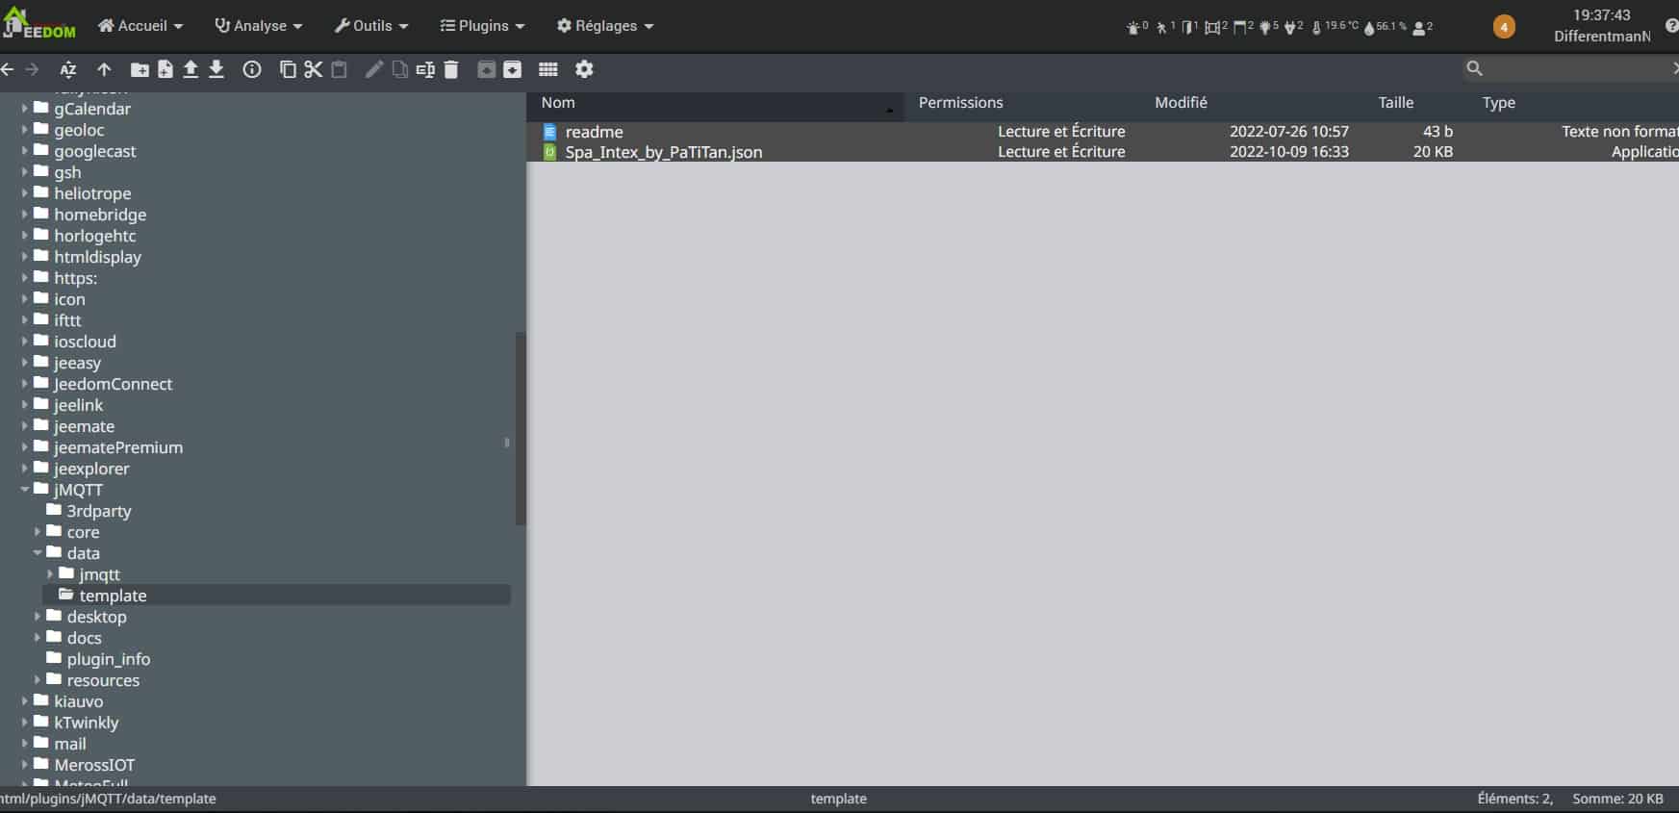1679x813 pixels.
Task: Select the jeexplorer folder
Action: (91, 469)
